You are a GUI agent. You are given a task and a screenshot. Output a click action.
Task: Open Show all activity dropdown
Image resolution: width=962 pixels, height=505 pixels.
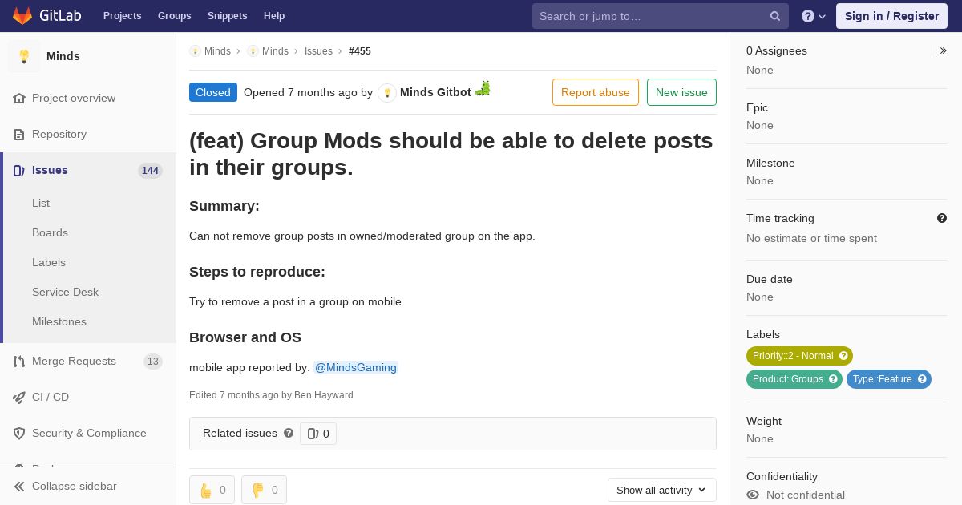point(662,490)
